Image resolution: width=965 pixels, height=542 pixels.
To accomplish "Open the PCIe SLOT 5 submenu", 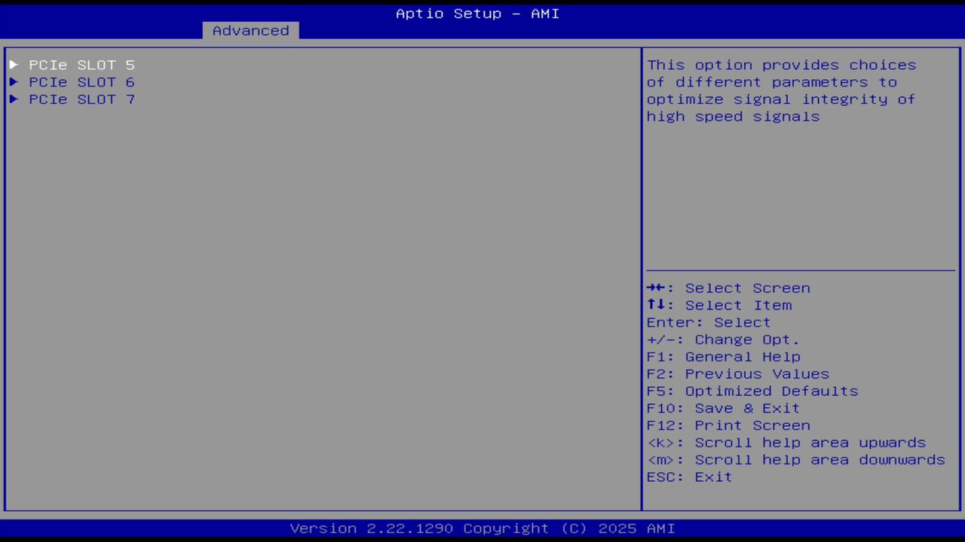I will [81, 65].
